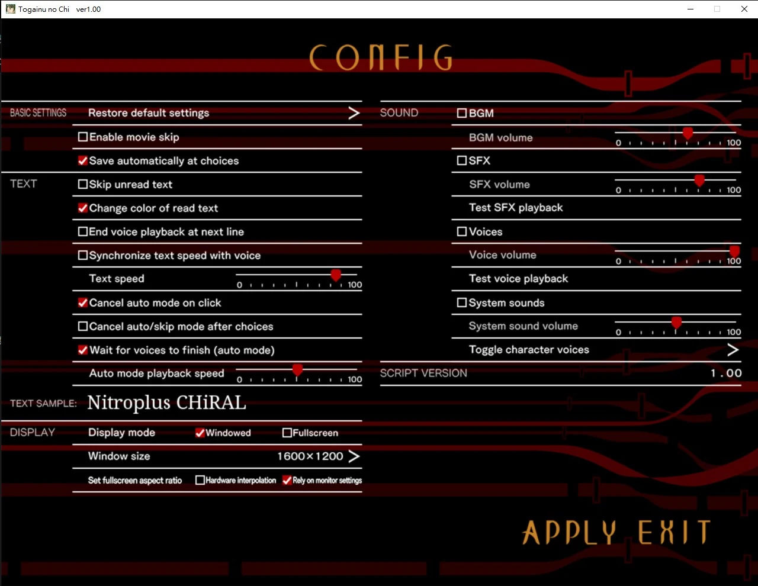Open Window size arrow next to 1600×1200
The image size is (758, 586).
[x=354, y=456]
